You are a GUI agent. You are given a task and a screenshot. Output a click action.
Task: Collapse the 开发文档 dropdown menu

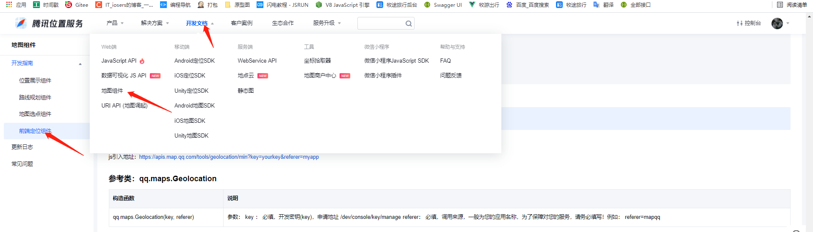point(200,23)
